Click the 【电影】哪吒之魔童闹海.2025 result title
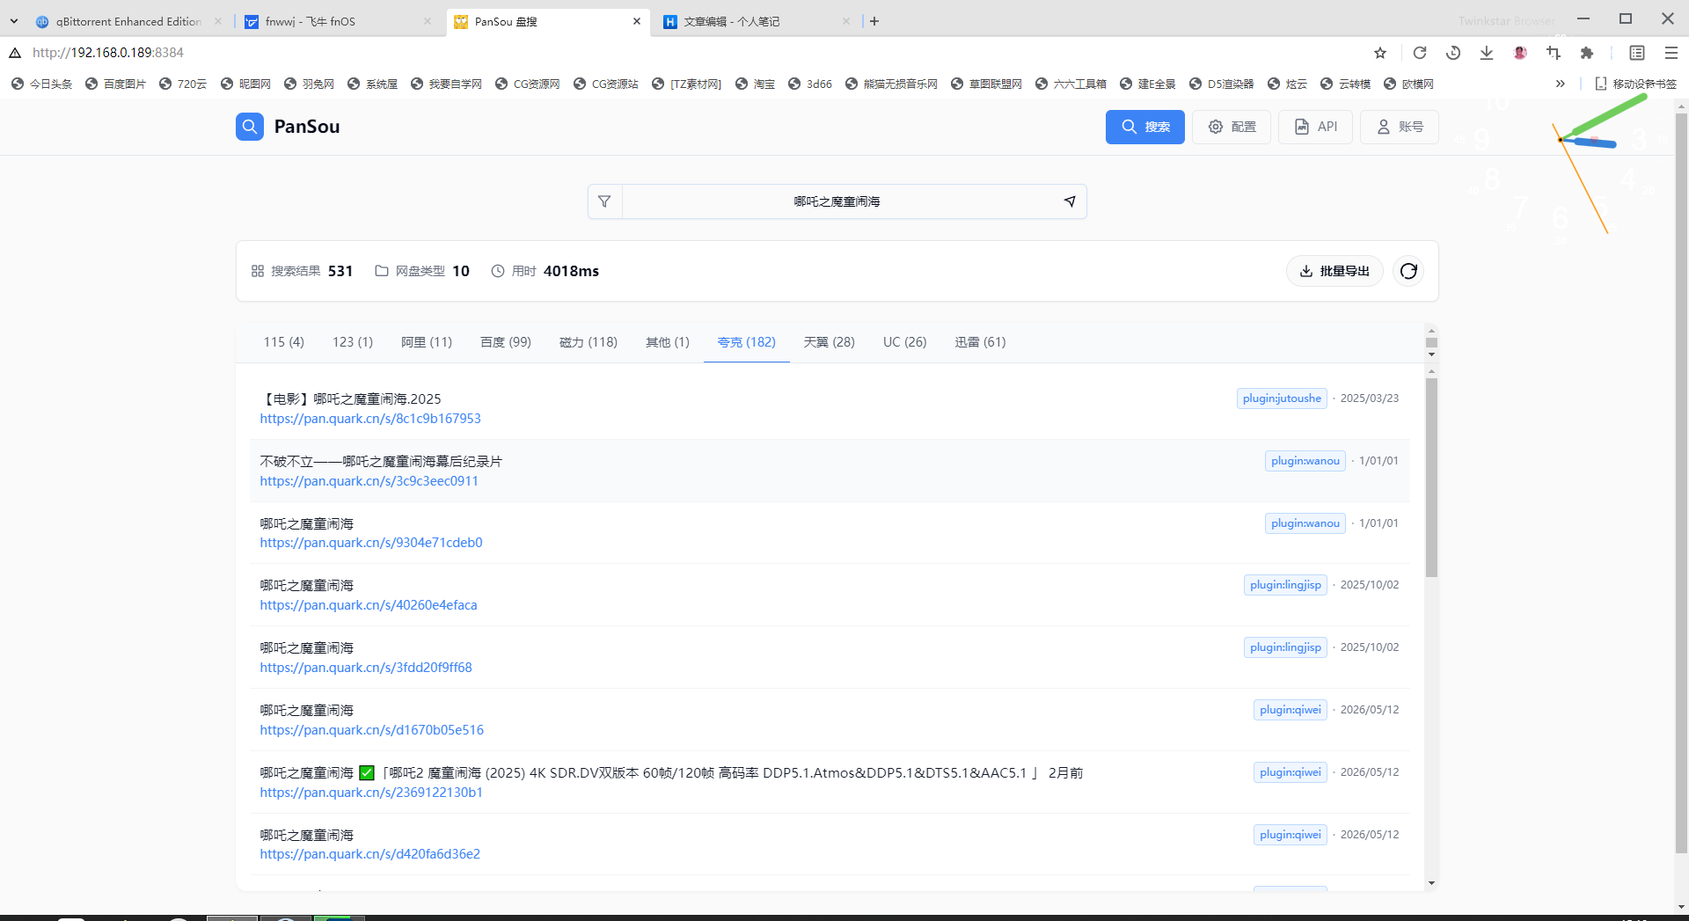 (351, 398)
